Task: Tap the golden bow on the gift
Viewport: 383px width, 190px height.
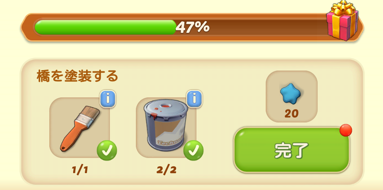Action: pos(342,7)
